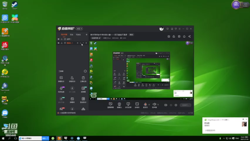Open the 房管助手 tool in toolbox
Viewport: 250px width, 141px height.
tap(72, 79)
